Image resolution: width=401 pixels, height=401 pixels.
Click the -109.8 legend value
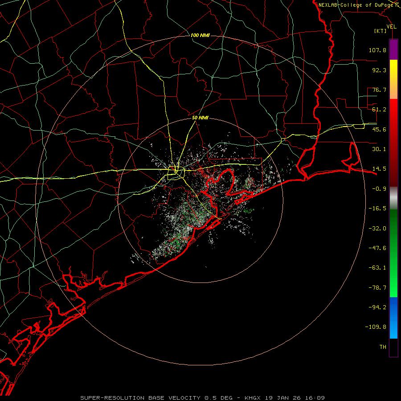[x=376, y=327]
